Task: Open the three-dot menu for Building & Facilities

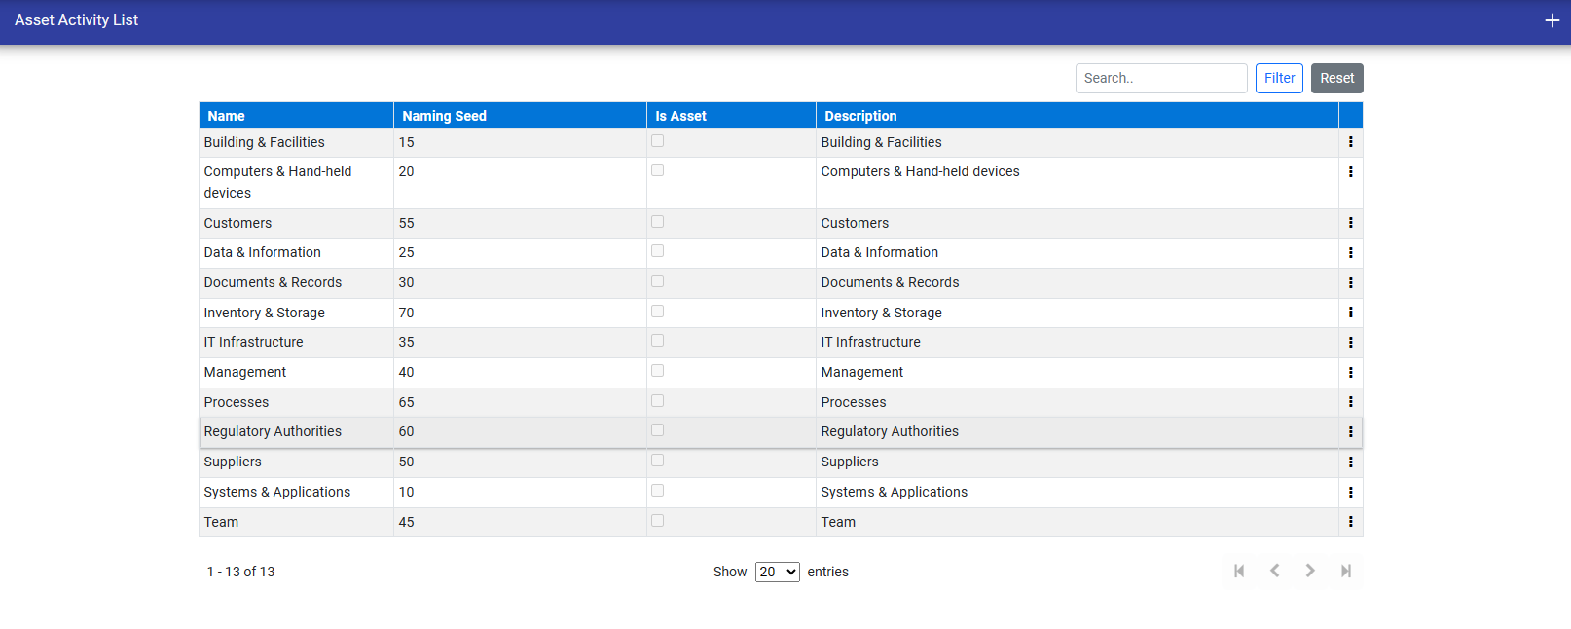Action: pos(1350,142)
